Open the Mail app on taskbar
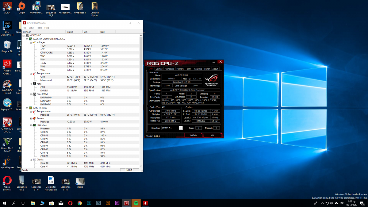This screenshot has height=207, width=368. [x=61, y=203]
